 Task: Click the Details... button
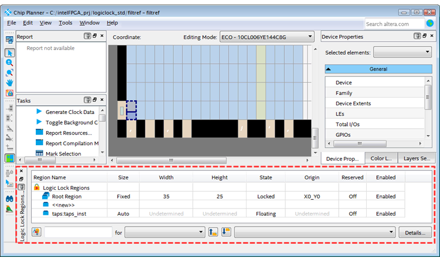coord(416,232)
